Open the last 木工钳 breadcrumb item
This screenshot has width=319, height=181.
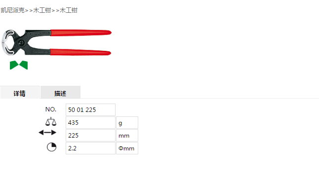pyautogui.click(x=69, y=10)
